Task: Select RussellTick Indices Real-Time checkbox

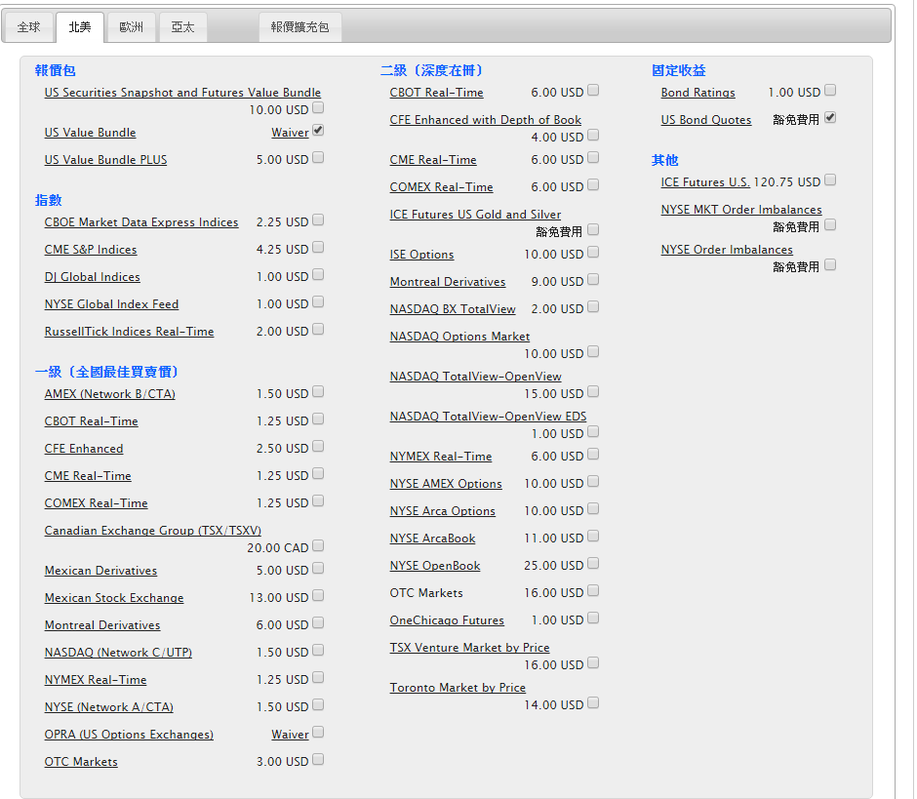Action: 318,330
